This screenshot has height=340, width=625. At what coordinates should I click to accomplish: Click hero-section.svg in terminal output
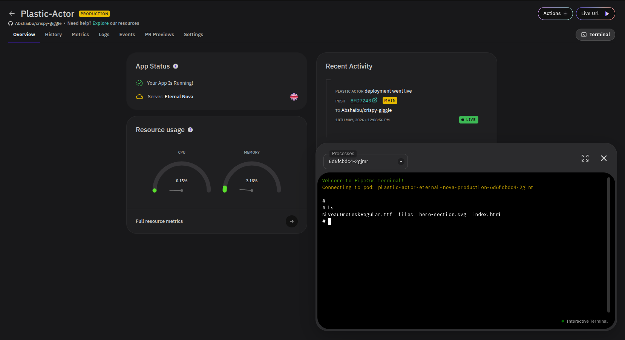tap(443, 215)
